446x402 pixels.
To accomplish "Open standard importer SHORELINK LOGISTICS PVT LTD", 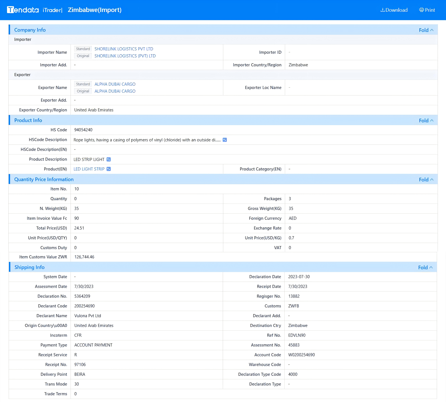I will (x=124, y=49).
